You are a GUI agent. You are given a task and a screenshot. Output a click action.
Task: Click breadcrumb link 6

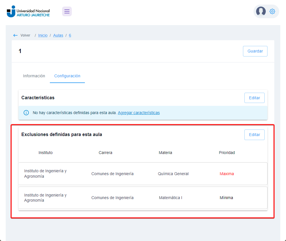(70, 35)
